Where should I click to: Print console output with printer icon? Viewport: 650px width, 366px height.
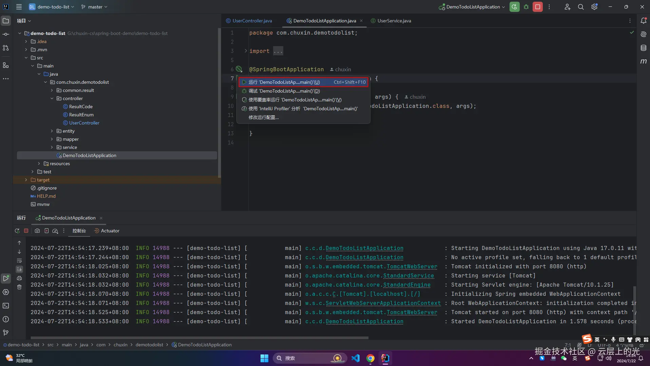[19, 278]
